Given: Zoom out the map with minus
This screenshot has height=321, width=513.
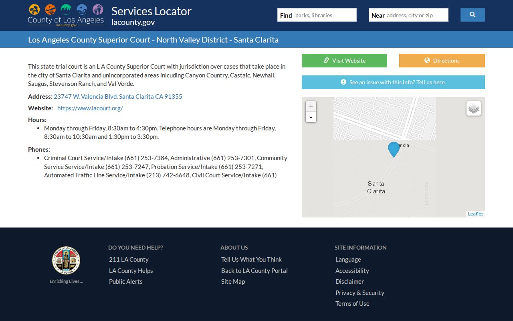Looking at the screenshot, I should [x=311, y=117].
